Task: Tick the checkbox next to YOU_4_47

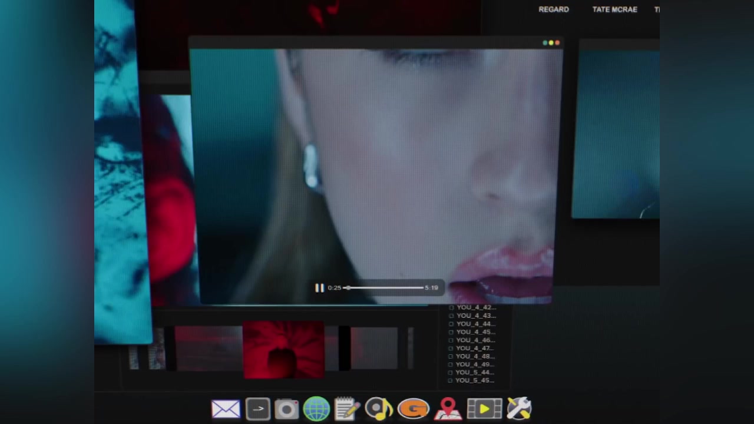Action: (452, 348)
